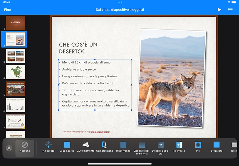The height and width of the screenshot is (166, 239).
Task: Open slide 3 with four desert photos
Action: [x=16, y=56]
